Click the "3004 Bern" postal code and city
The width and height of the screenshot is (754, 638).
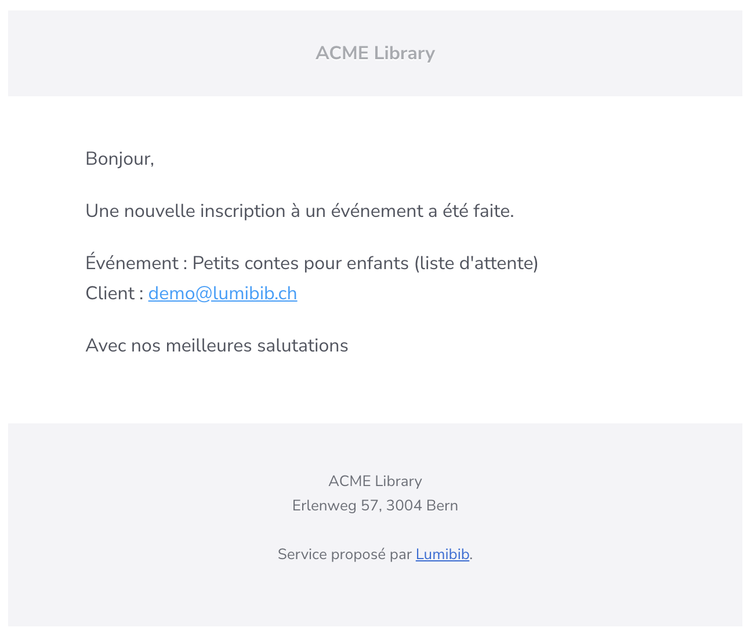[x=422, y=506]
